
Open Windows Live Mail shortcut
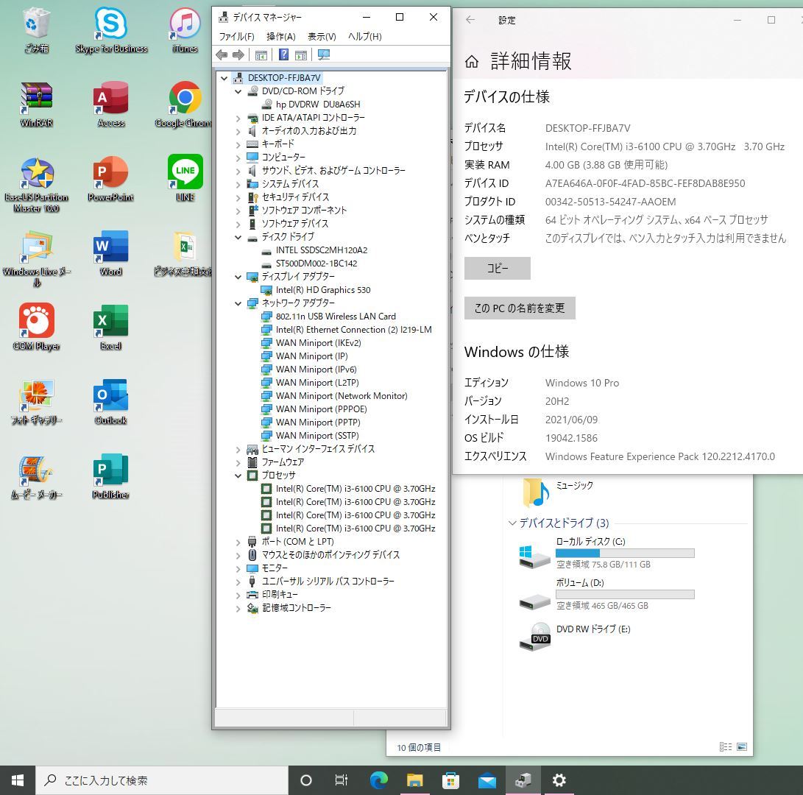point(36,259)
